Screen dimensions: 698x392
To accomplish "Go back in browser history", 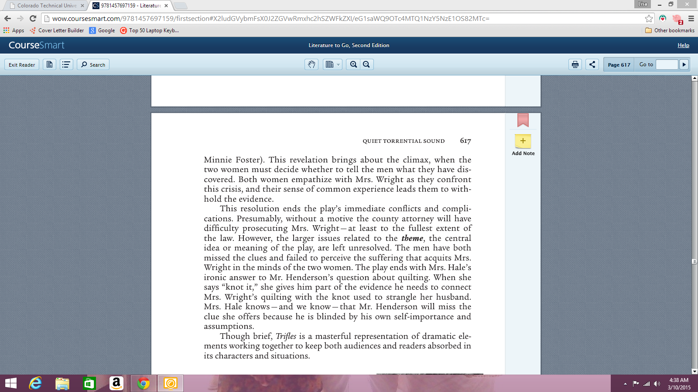I will point(7,18).
